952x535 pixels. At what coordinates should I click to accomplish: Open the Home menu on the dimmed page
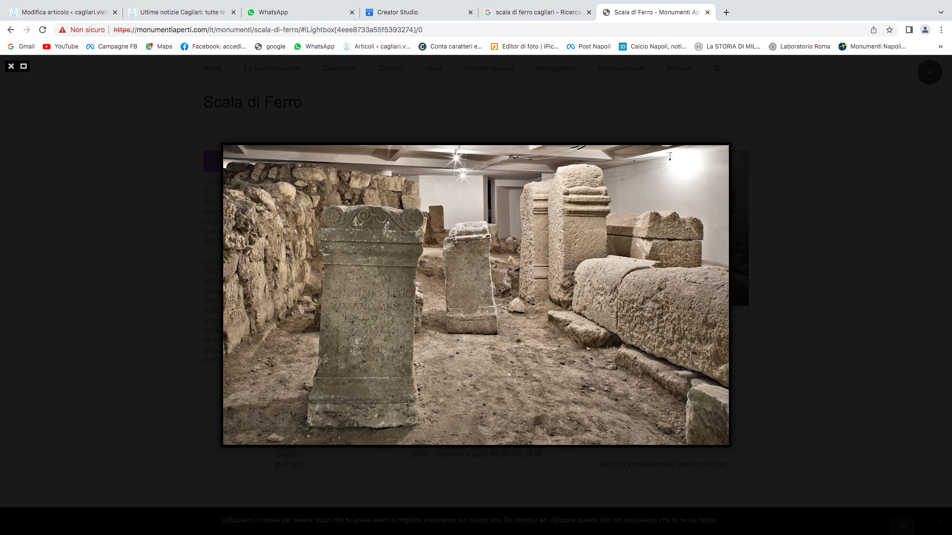[x=212, y=68]
